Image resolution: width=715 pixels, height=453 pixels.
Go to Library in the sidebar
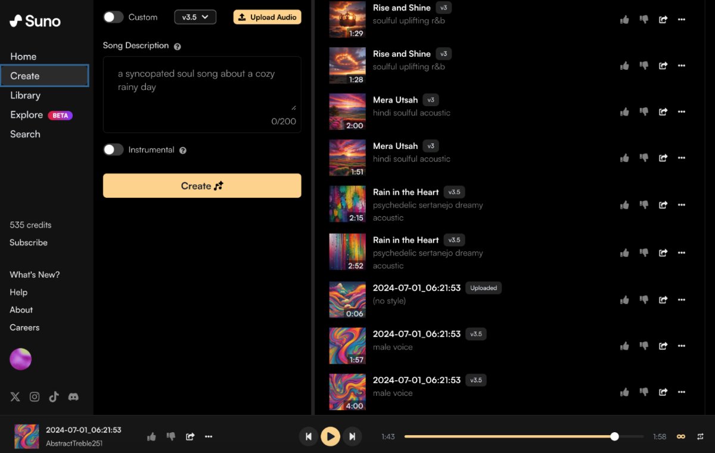point(26,95)
